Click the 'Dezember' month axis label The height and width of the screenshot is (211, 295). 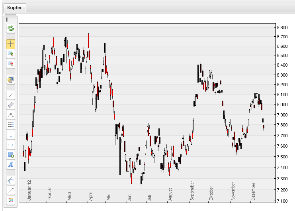click(253, 191)
